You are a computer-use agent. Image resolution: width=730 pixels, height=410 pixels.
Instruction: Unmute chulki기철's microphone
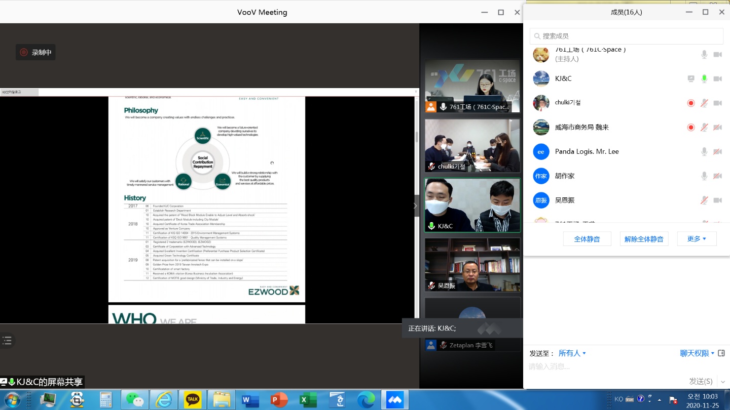[704, 103]
